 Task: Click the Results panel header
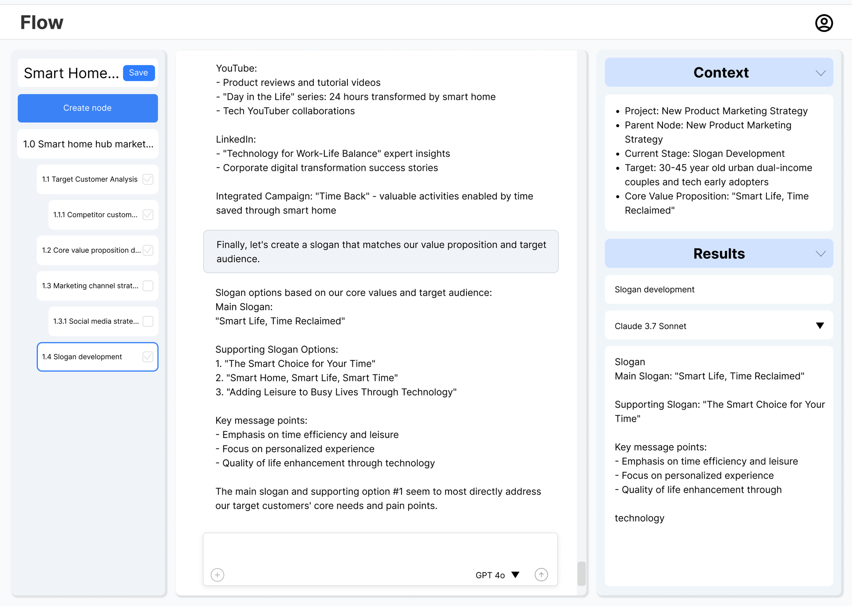[x=719, y=253]
